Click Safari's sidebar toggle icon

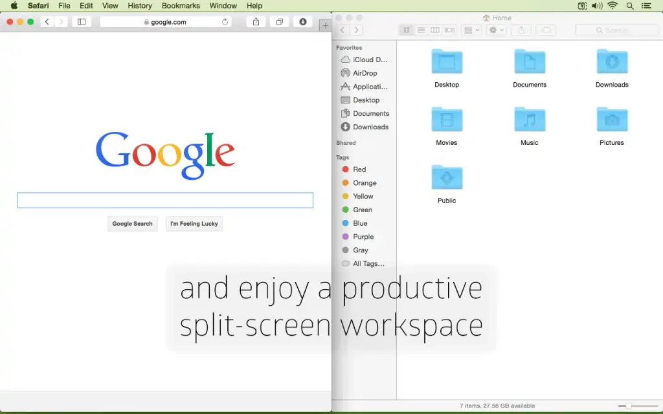82,21
